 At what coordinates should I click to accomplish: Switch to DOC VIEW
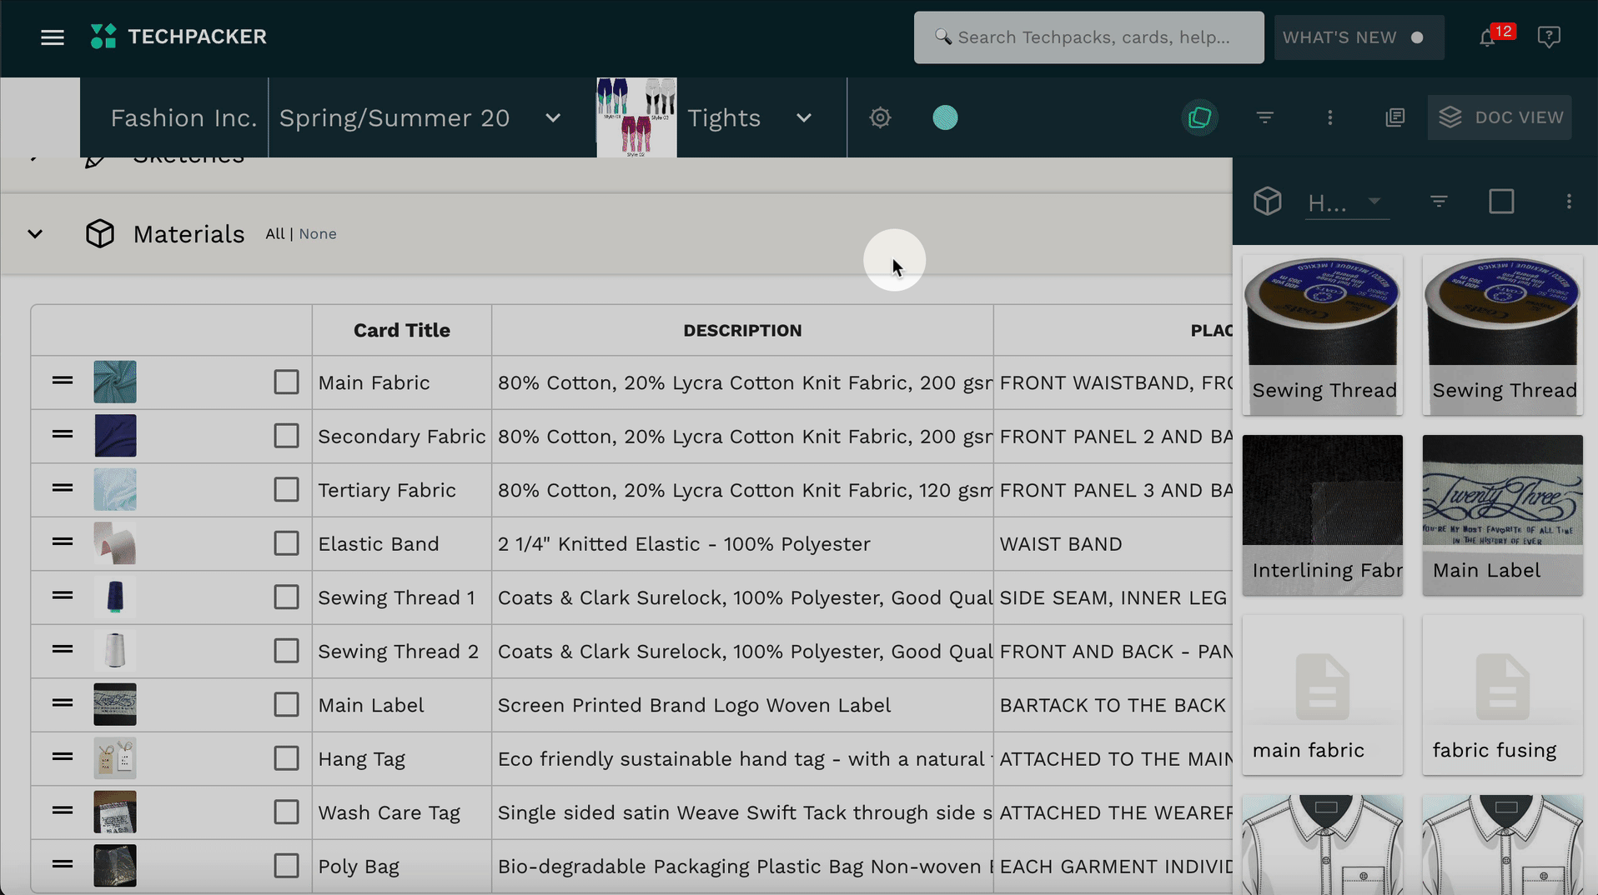pos(1500,117)
